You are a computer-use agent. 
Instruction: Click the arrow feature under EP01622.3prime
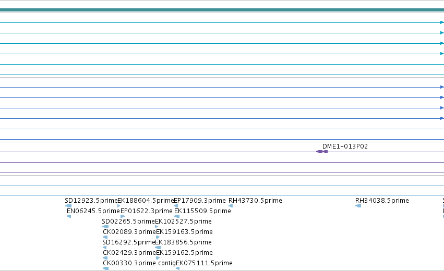[123, 216]
